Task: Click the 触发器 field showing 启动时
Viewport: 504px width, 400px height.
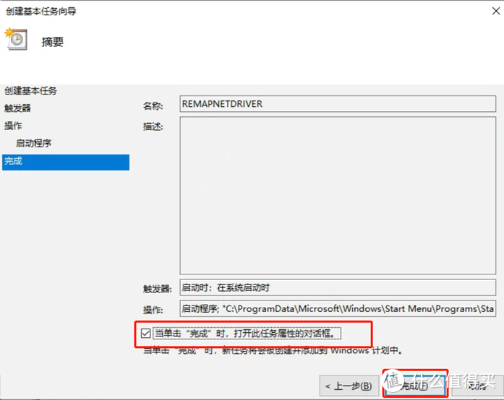Action: tap(338, 287)
